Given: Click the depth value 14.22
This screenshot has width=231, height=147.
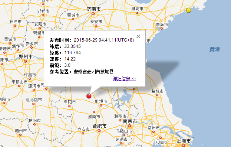Looking at the screenshot, I should point(70,59).
